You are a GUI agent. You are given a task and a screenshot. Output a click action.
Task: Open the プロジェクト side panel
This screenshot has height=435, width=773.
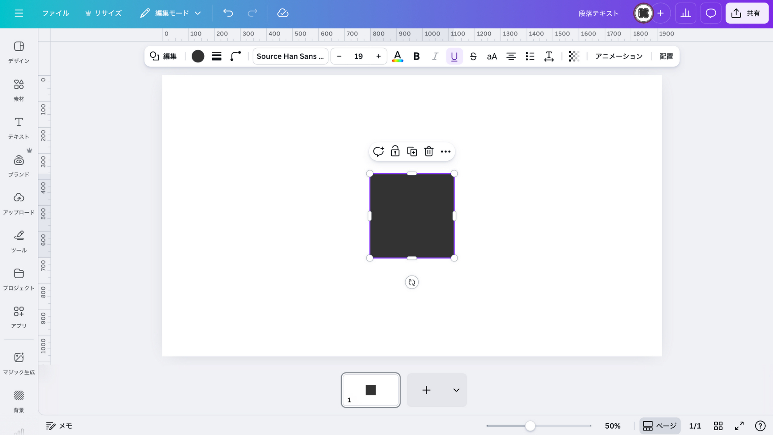click(x=19, y=280)
